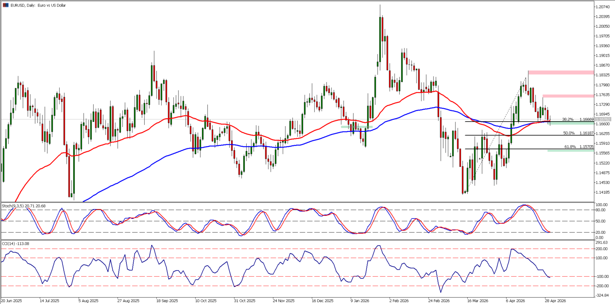Click the CCI(14) indicator label

tap(16, 244)
